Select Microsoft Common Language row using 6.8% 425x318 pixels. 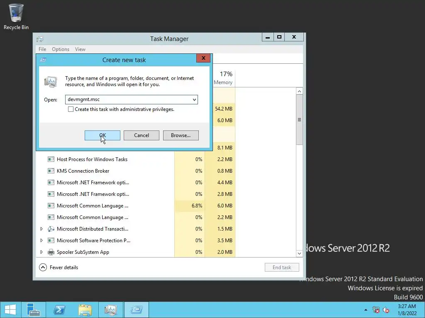(136, 206)
